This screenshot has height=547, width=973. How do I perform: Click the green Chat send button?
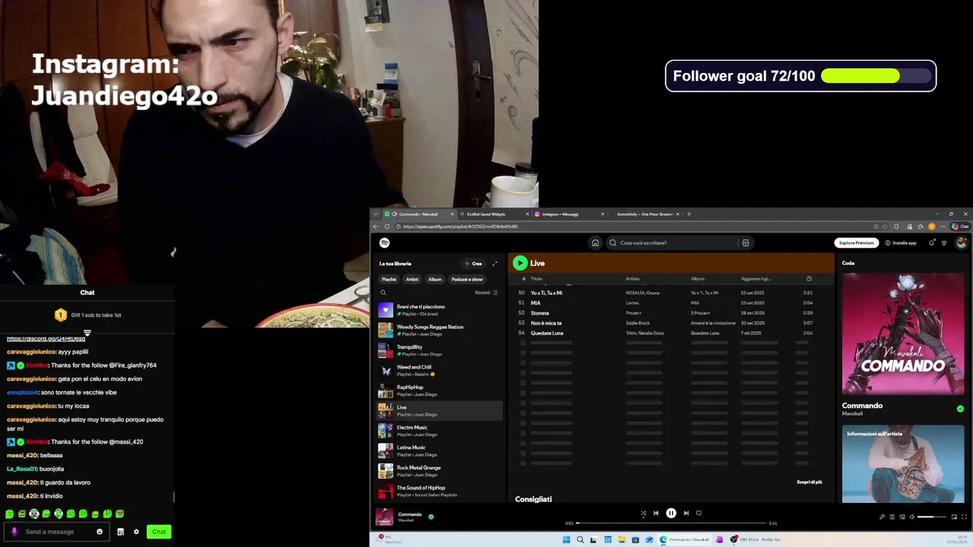tap(159, 532)
